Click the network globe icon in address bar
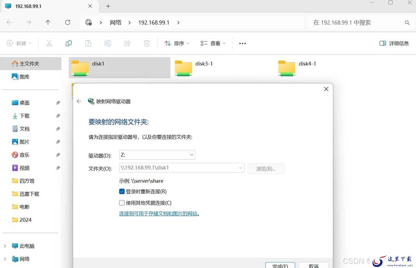416x268 pixels. click(x=89, y=23)
